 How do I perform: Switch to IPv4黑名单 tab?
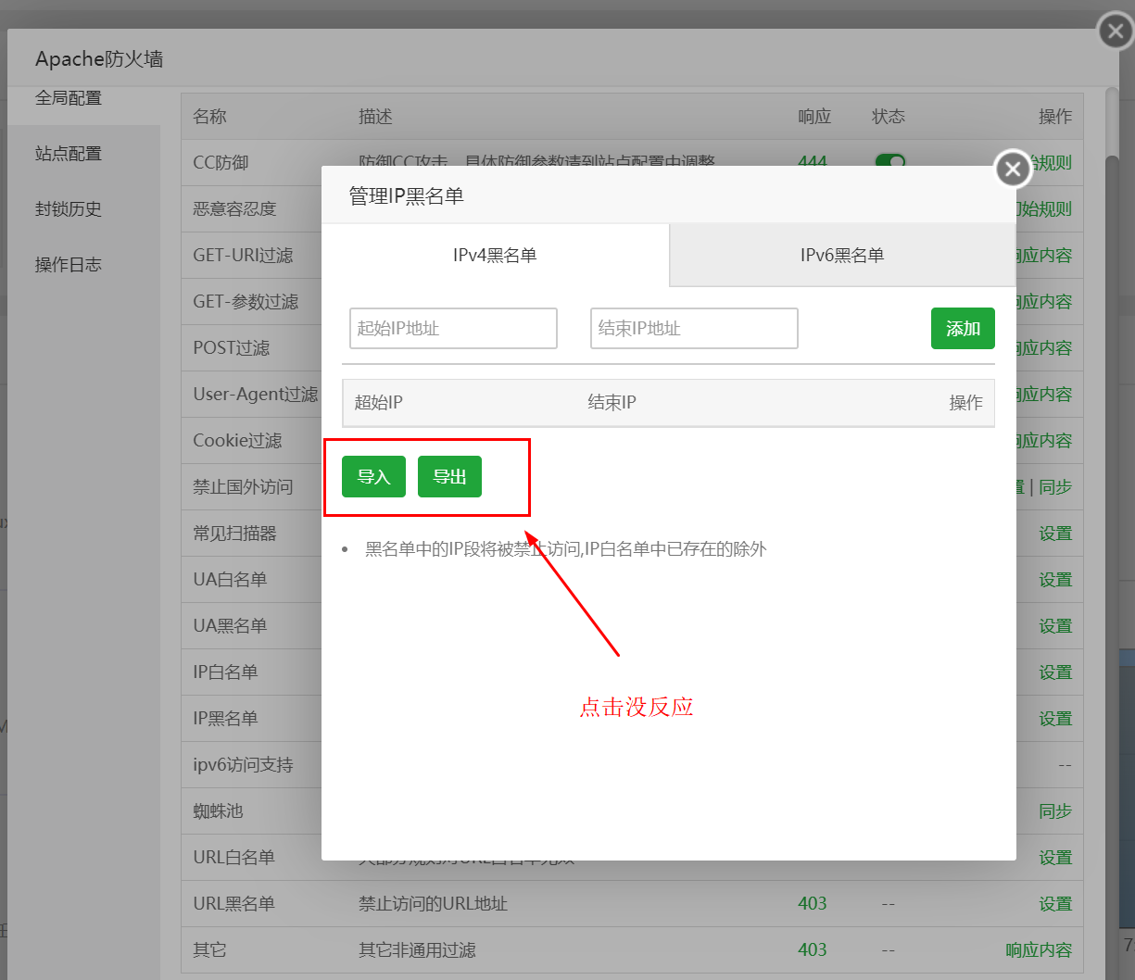[x=495, y=255]
